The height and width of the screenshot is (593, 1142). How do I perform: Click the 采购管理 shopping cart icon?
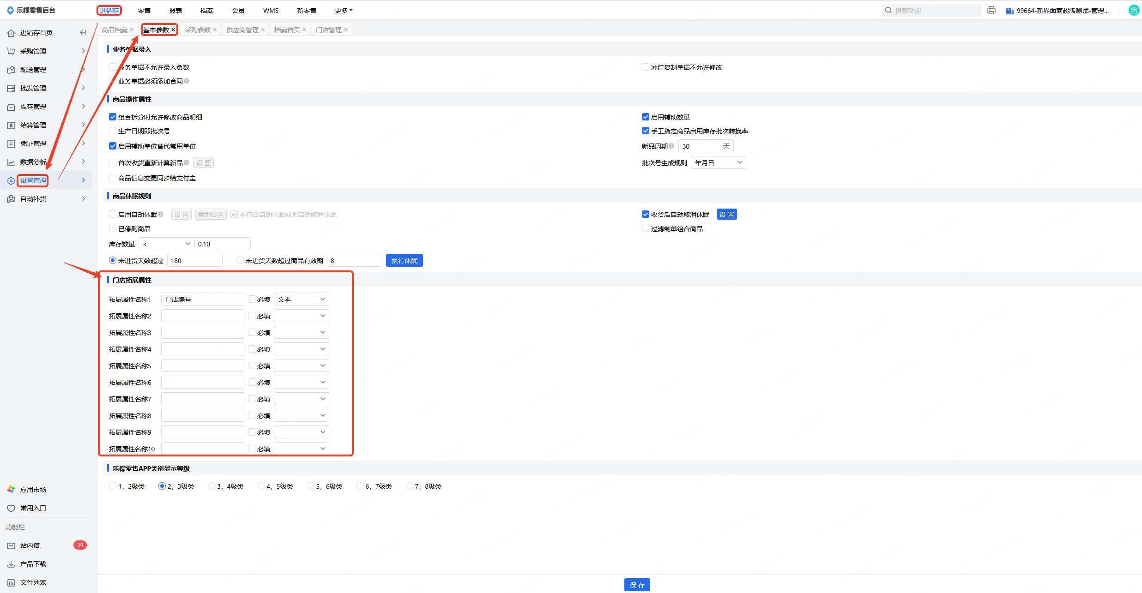pyautogui.click(x=11, y=51)
